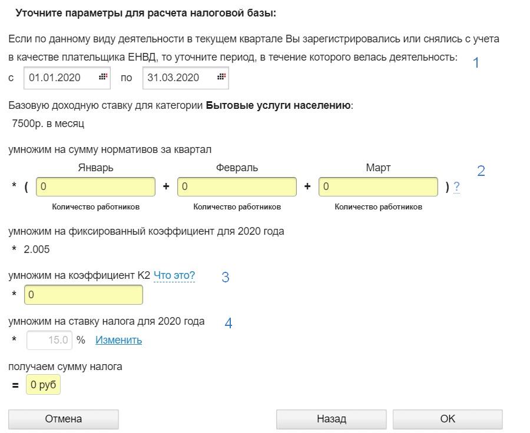Focus the Январь employee count field

[95, 186]
